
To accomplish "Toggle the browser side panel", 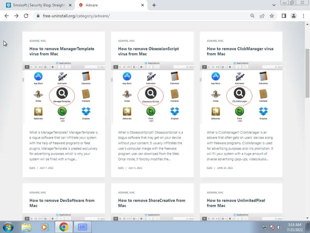I will coord(284,16).
